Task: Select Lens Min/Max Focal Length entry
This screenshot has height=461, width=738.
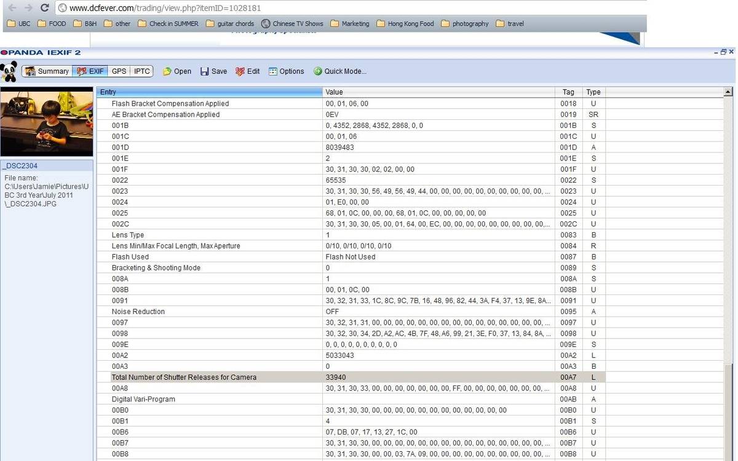Action: [176, 246]
